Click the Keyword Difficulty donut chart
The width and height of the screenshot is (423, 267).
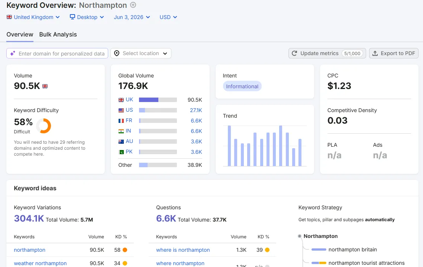click(43, 125)
